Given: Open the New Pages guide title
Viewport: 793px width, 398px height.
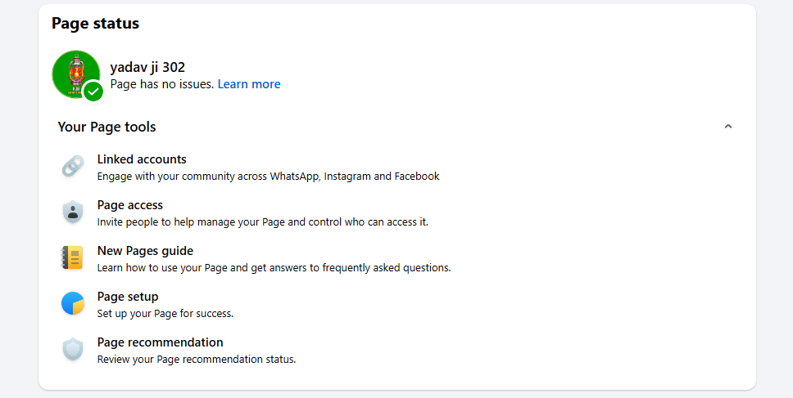Looking at the screenshot, I should coord(145,251).
